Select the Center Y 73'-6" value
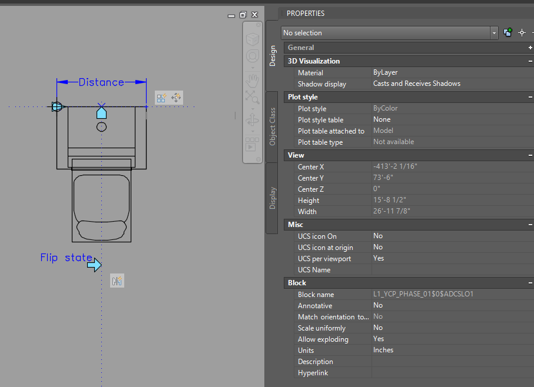Image resolution: width=534 pixels, height=387 pixels. (383, 178)
